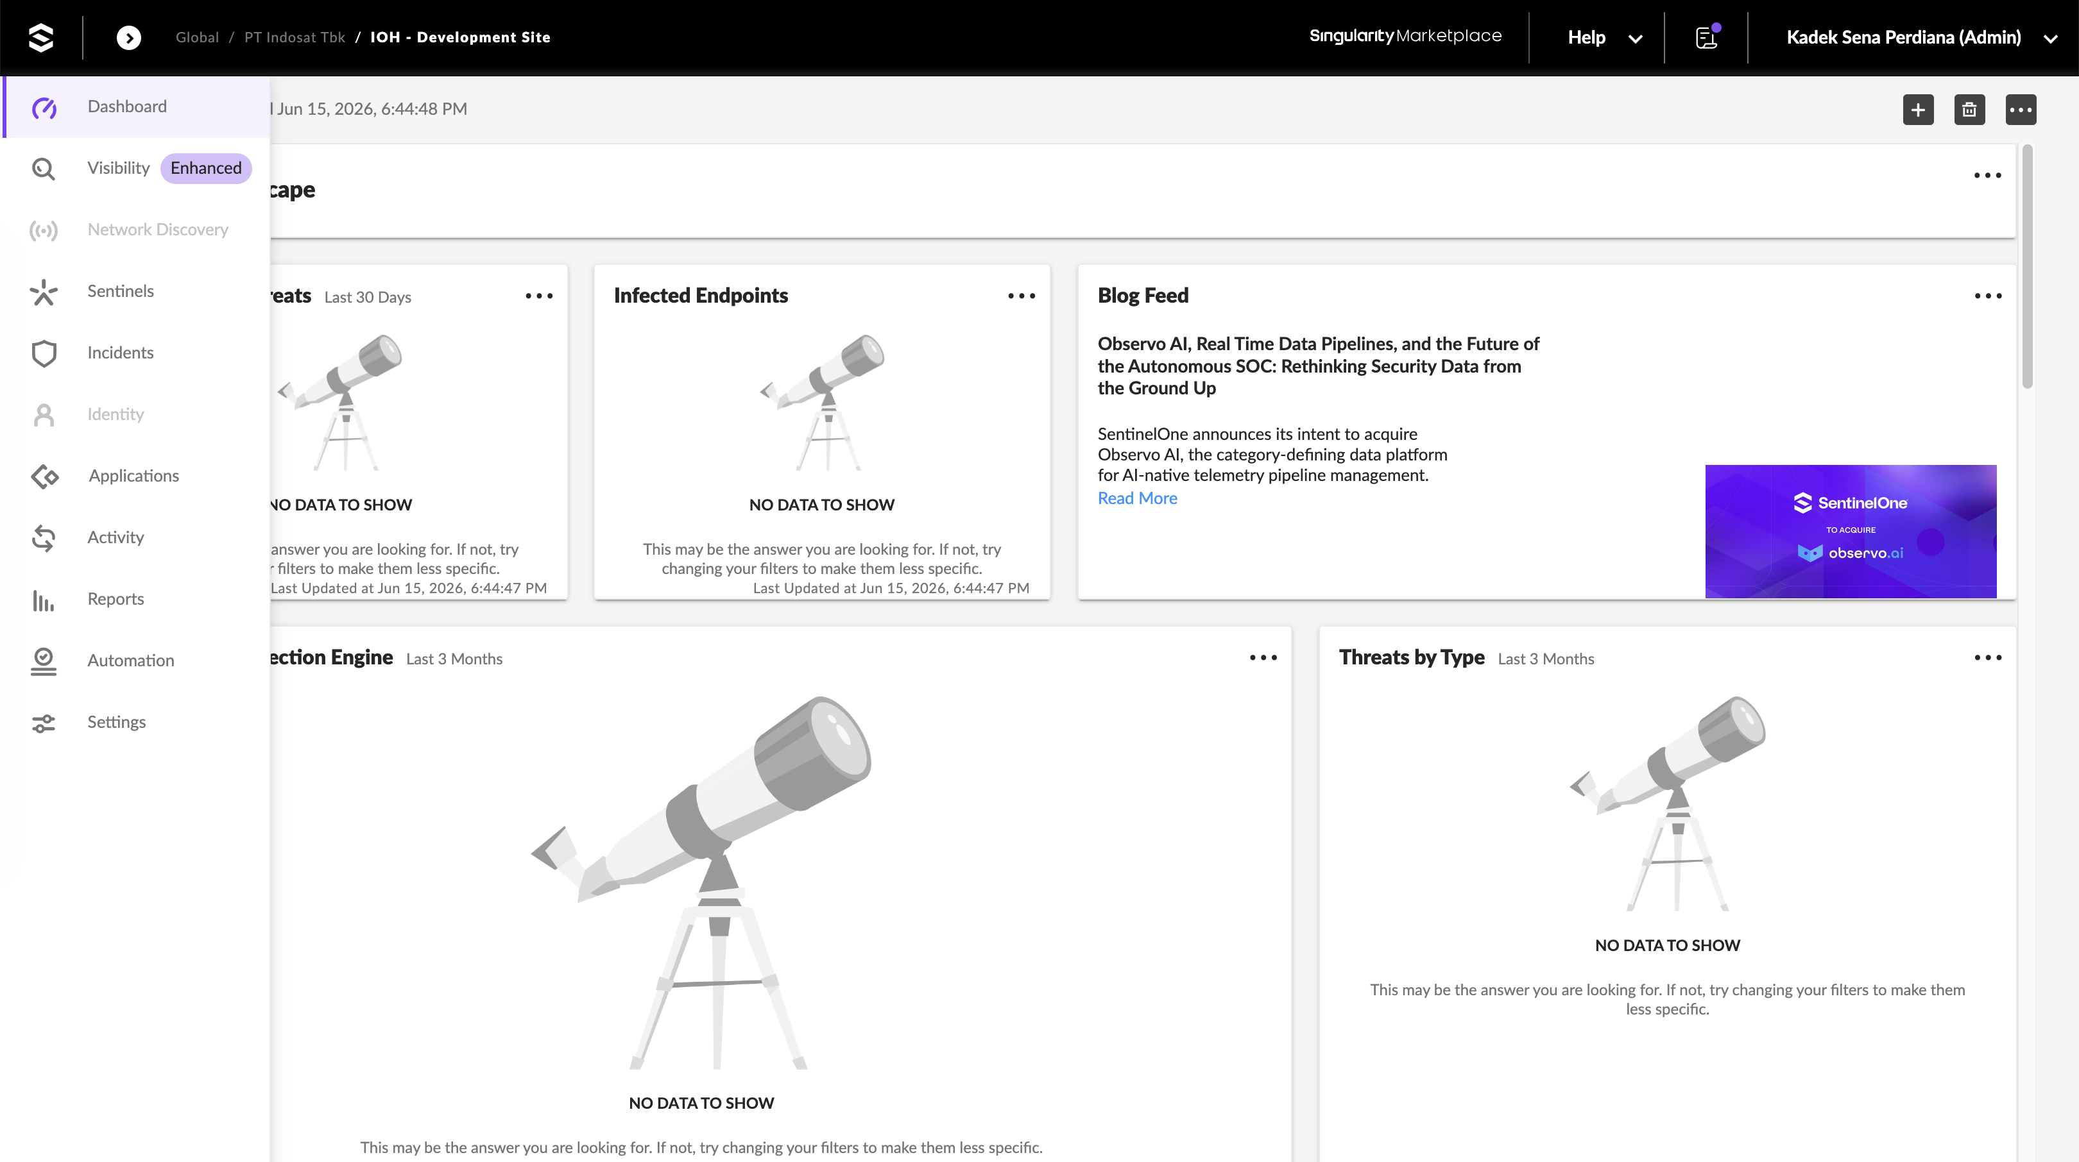This screenshot has height=1162, width=2079.
Task: Collapse sidebar with the arrow circle icon
Action: coord(128,37)
